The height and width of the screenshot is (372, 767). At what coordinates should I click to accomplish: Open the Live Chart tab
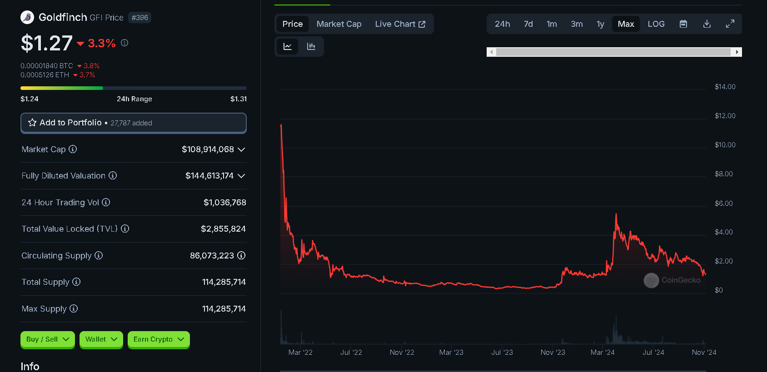400,24
